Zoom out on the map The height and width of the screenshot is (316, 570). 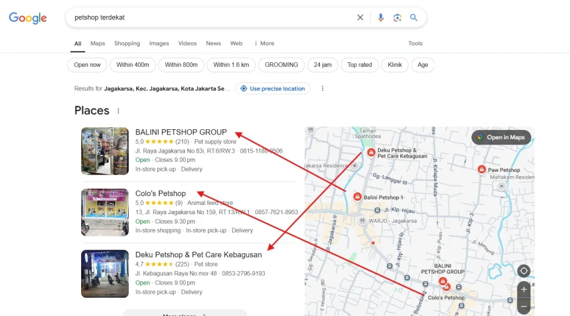[524, 306]
